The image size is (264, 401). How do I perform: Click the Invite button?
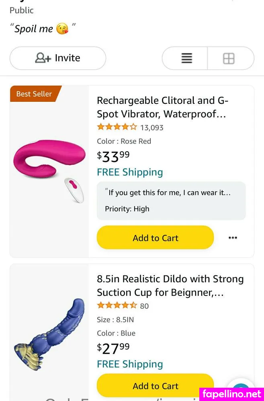(x=58, y=58)
